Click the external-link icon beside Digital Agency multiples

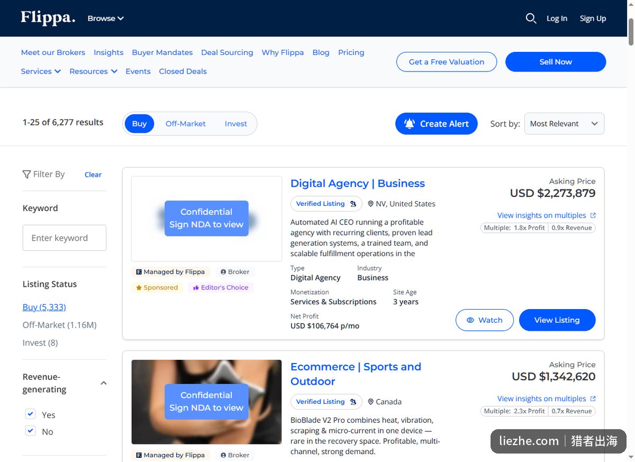point(593,215)
